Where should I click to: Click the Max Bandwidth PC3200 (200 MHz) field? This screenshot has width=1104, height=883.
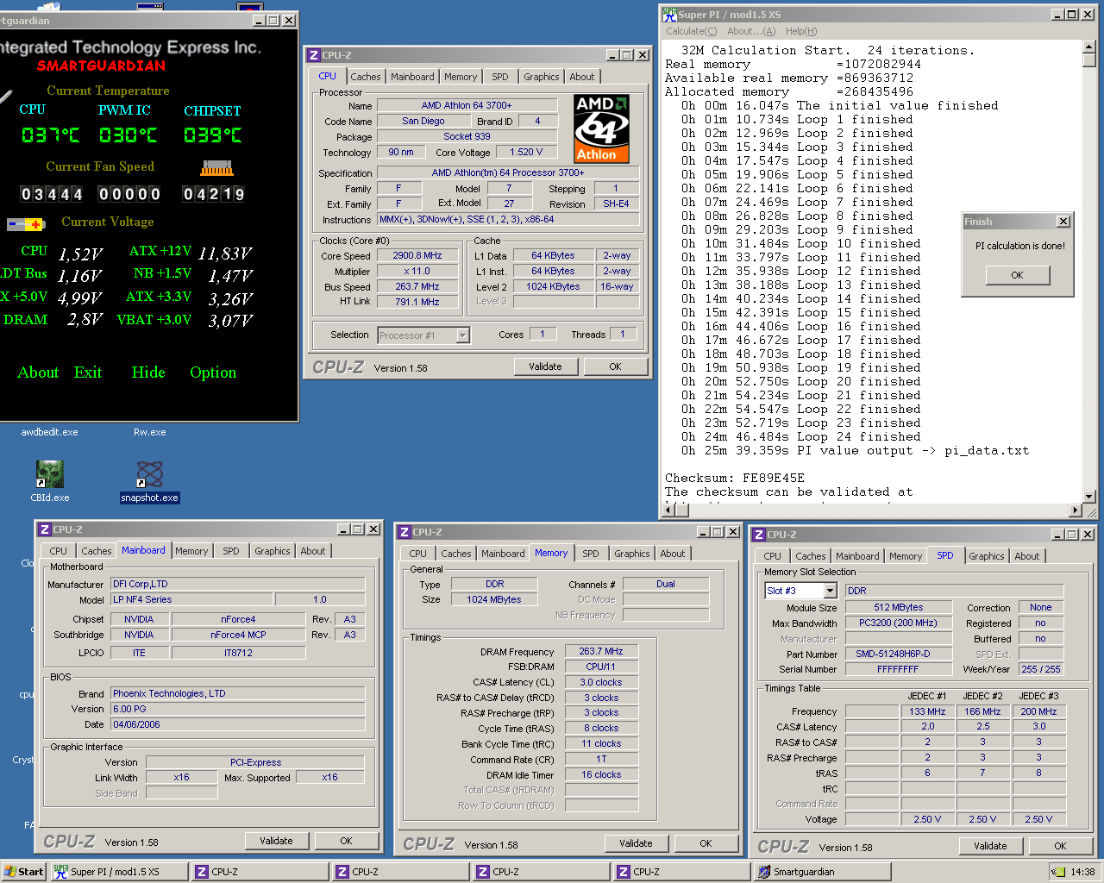898,623
